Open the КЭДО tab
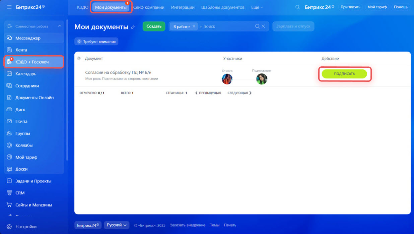The width and height of the screenshot is (414, 234). (83, 7)
